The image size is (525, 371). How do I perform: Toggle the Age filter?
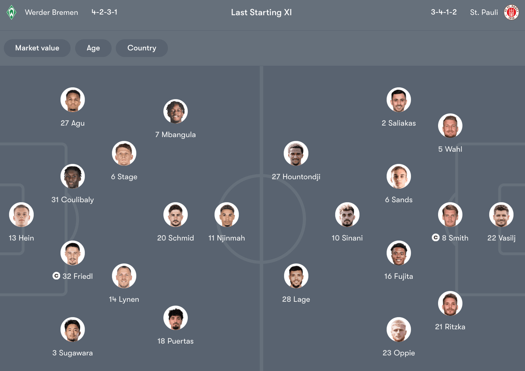(93, 48)
